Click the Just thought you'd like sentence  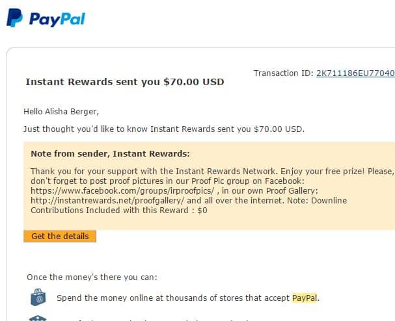[x=164, y=129]
